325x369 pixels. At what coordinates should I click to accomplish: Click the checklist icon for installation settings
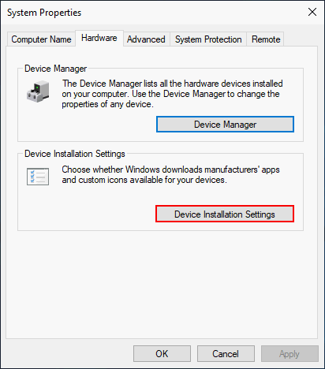point(38,177)
